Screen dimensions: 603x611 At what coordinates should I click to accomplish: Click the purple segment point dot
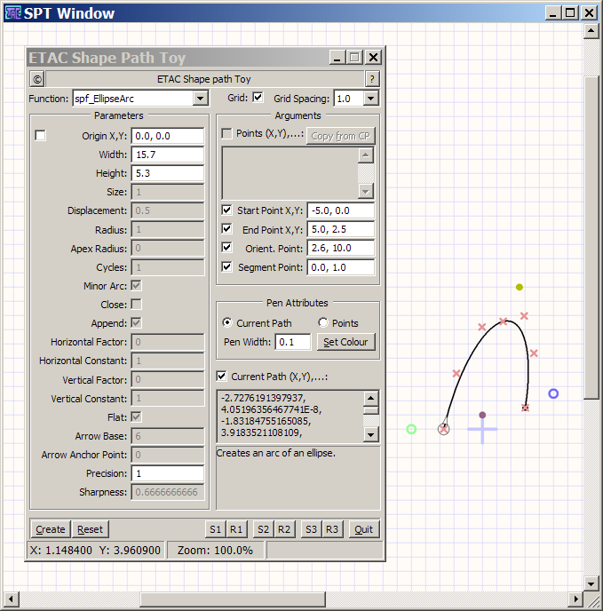482,415
